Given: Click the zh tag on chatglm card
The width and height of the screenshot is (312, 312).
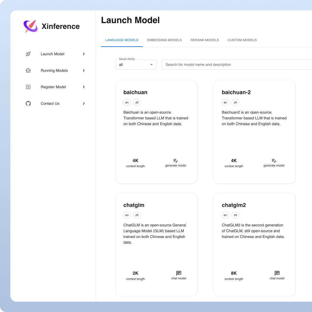Looking at the screenshot, I should tap(137, 215).
